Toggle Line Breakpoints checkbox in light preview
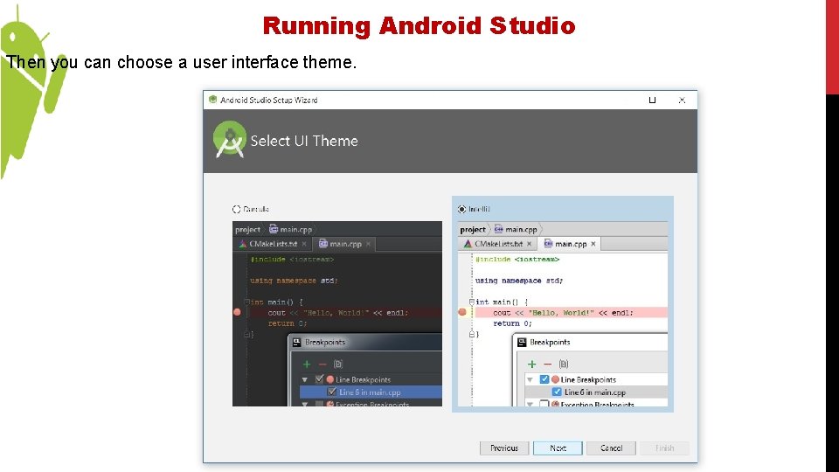Viewport: 839px width, 472px height. click(x=544, y=379)
